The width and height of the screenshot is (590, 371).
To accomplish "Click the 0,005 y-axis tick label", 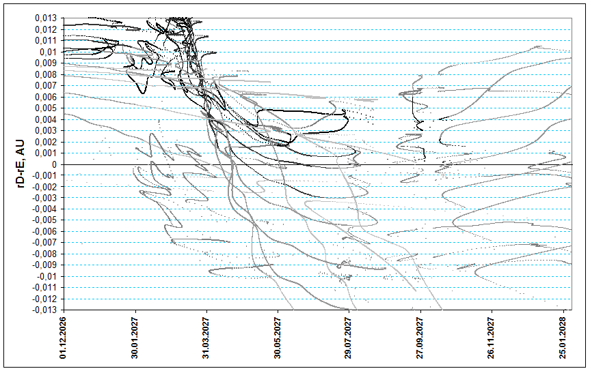I will pyautogui.click(x=47, y=108).
